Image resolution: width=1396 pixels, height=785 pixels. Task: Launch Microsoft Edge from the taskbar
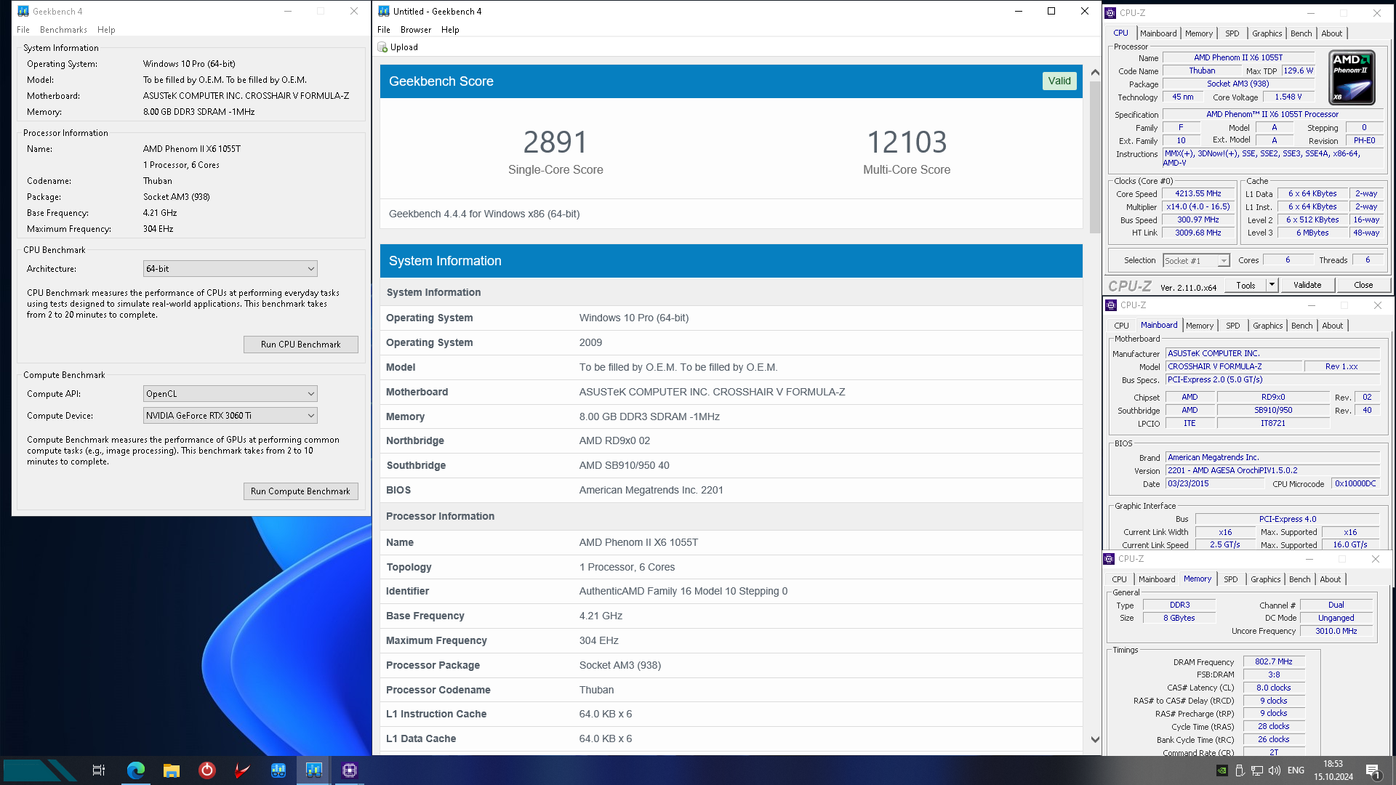point(135,770)
